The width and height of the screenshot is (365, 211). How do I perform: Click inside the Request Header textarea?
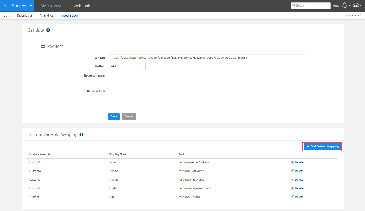point(207,79)
